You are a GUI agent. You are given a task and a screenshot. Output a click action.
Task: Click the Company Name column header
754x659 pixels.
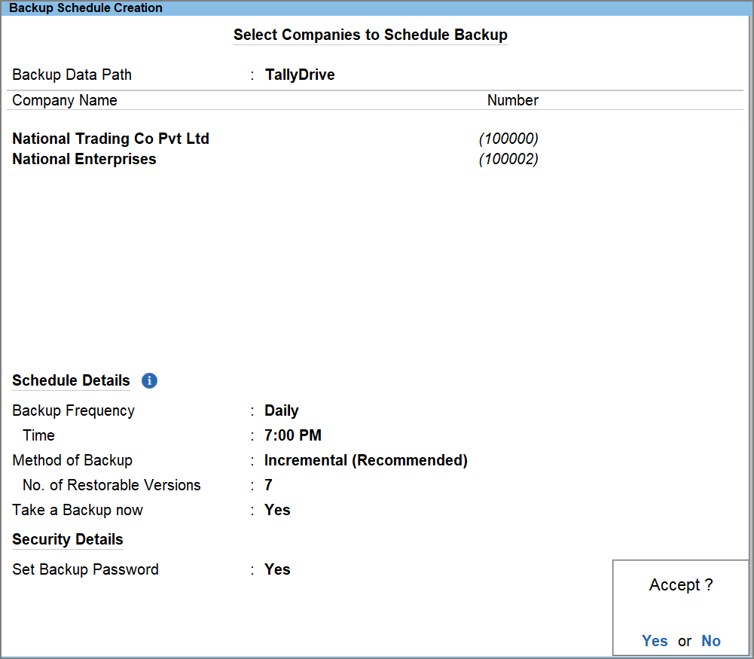pos(64,99)
